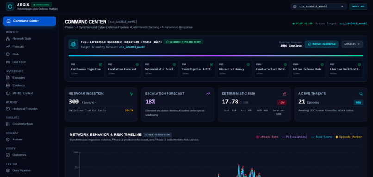Viewport: 373px width, 177px height.
Task: Click the layers icon beside Full-Lifecycle Scenario
Action: click(74, 44)
